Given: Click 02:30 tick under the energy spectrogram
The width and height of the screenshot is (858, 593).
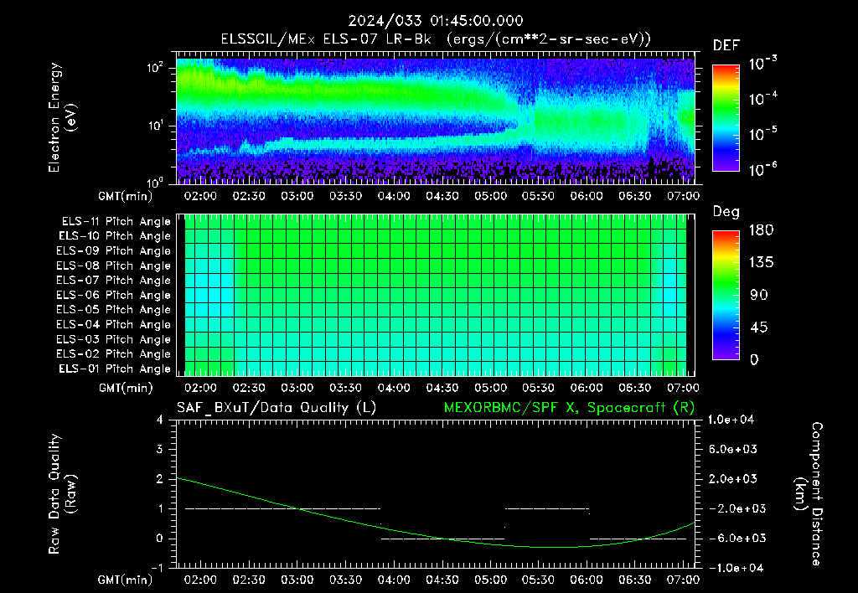Looking at the screenshot, I should [x=249, y=196].
